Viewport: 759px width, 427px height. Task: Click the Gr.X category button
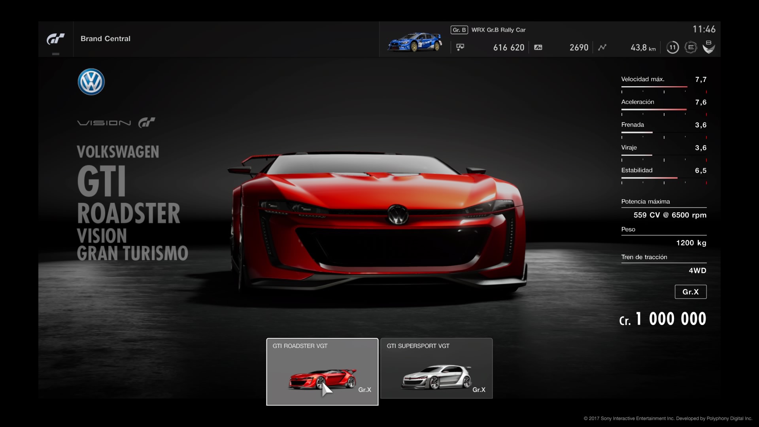[691, 292]
